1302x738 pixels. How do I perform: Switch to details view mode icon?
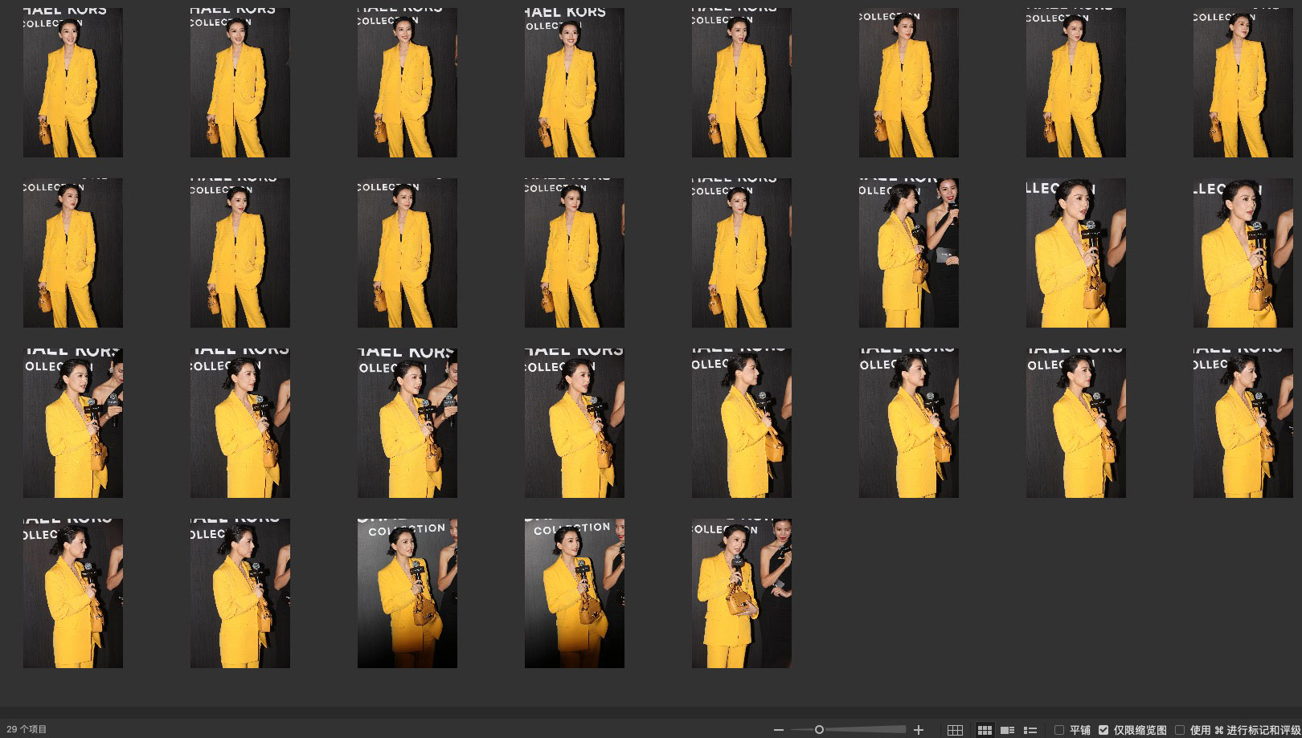[x=1007, y=730]
